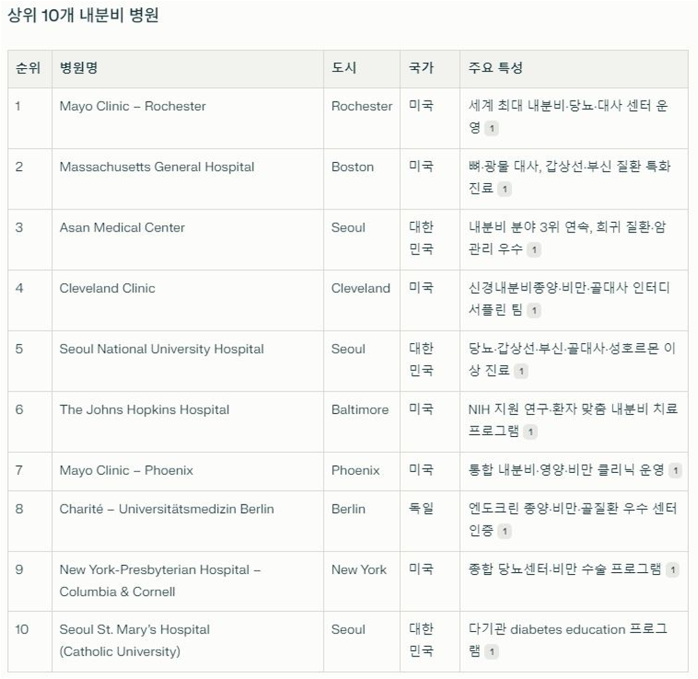Screen dimensions: 698x679
Task: Click "Cleveland" in the 도시 column
Action: click(361, 288)
